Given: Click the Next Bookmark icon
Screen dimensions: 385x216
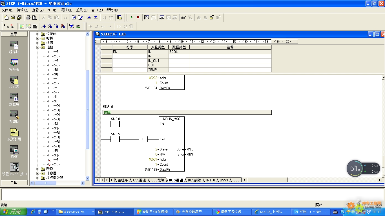Looking at the screenshot, I should (x=50, y=26).
